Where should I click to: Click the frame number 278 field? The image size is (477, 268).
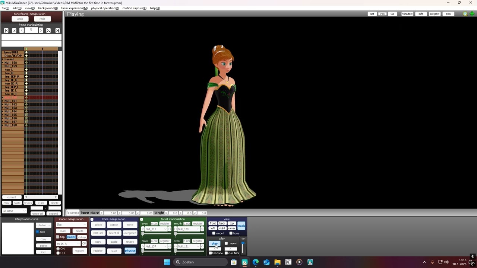click(382, 14)
